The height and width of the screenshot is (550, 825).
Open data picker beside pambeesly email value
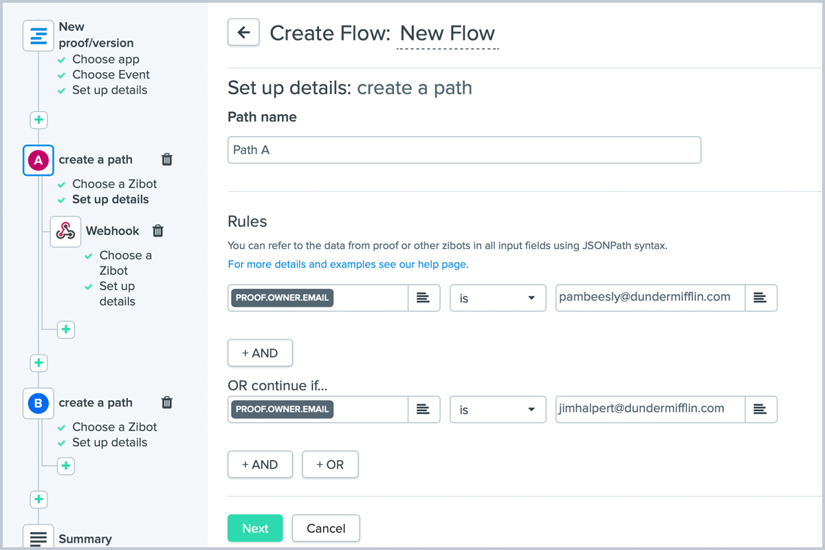[760, 298]
